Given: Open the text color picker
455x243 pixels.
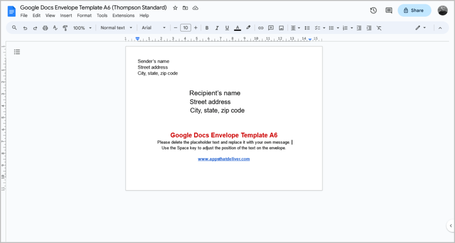Looking at the screenshot, I should coord(238,28).
